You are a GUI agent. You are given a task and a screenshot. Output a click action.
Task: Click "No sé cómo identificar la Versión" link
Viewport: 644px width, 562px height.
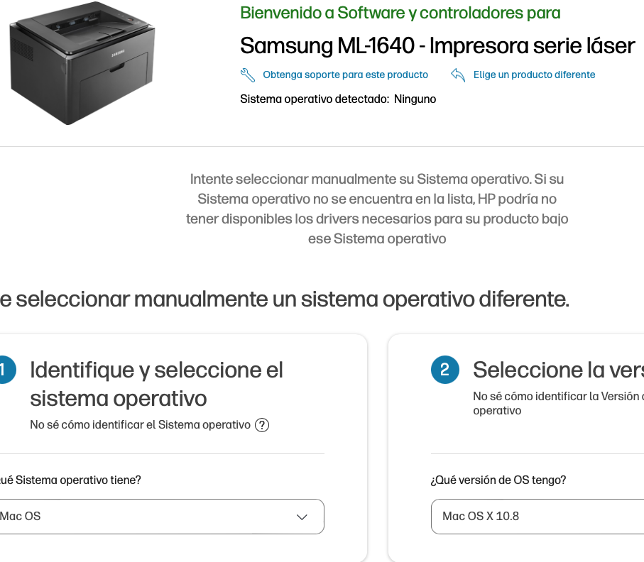pos(557,397)
